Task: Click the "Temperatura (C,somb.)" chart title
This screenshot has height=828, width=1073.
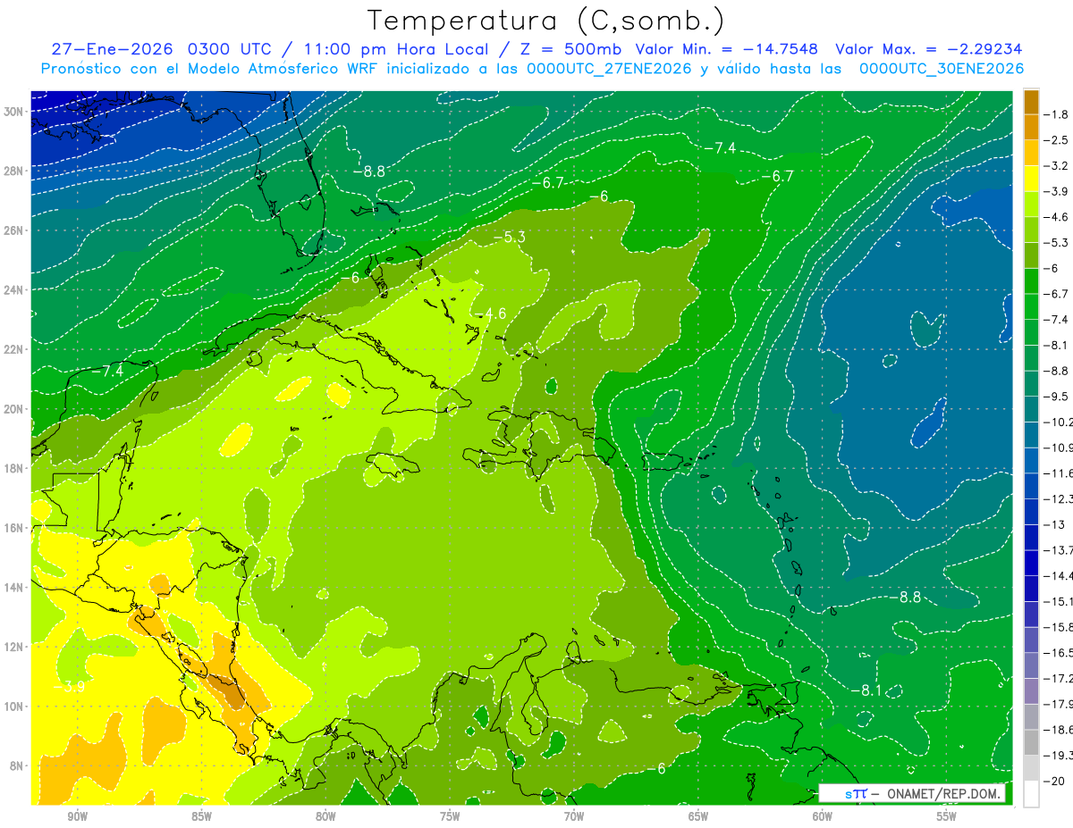Action: tap(546, 21)
